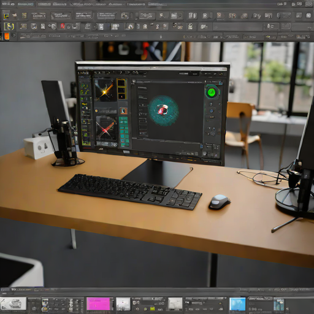314x314 pixels.
Task: Click the grid icon at the right end of the first toolbar row
Action: (x=308, y=15)
